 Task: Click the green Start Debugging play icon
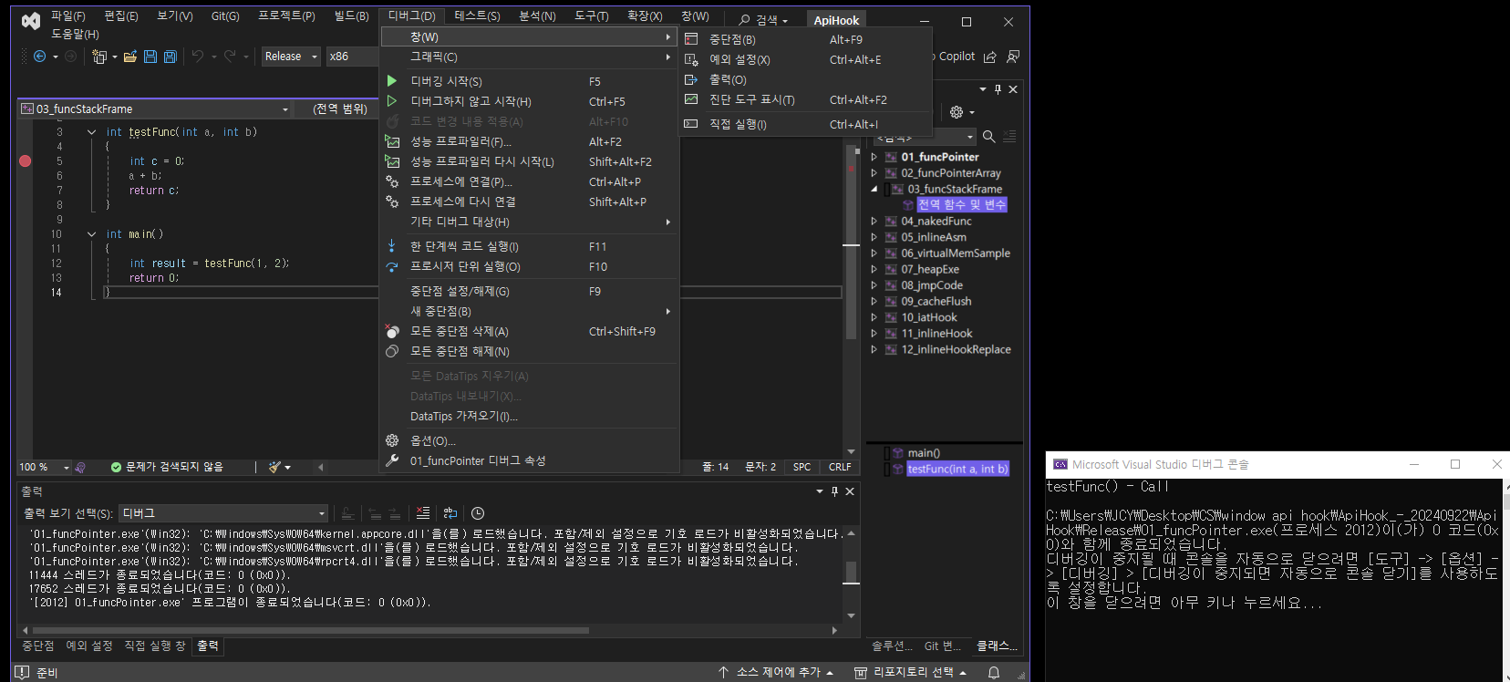point(392,81)
